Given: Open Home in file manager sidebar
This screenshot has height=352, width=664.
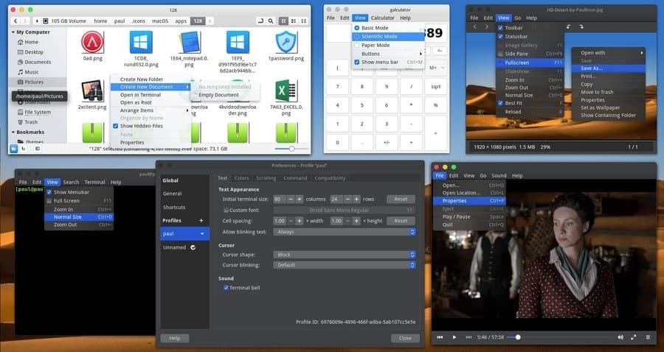Looking at the screenshot, I should point(31,42).
